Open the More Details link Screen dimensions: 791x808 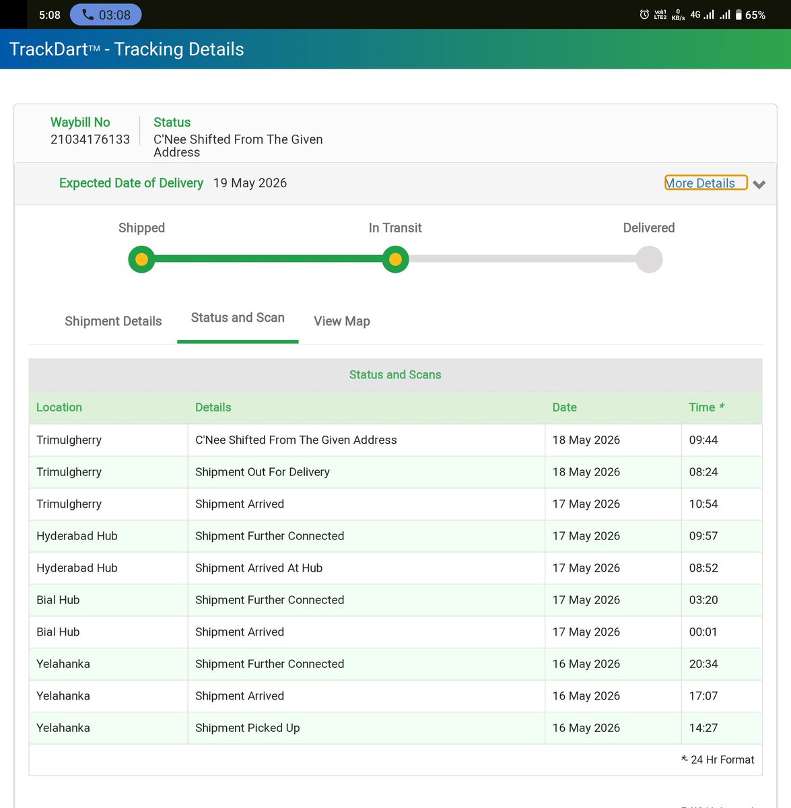pos(700,183)
